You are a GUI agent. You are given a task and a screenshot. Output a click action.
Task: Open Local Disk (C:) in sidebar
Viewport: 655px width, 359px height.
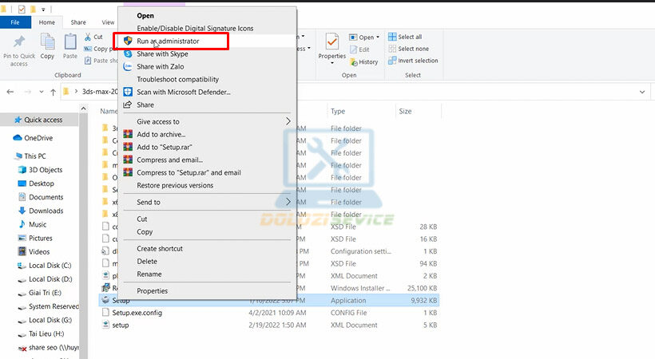(x=44, y=266)
